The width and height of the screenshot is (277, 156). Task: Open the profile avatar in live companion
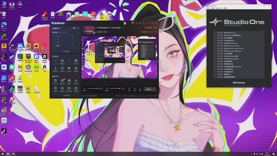tap(125, 23)
